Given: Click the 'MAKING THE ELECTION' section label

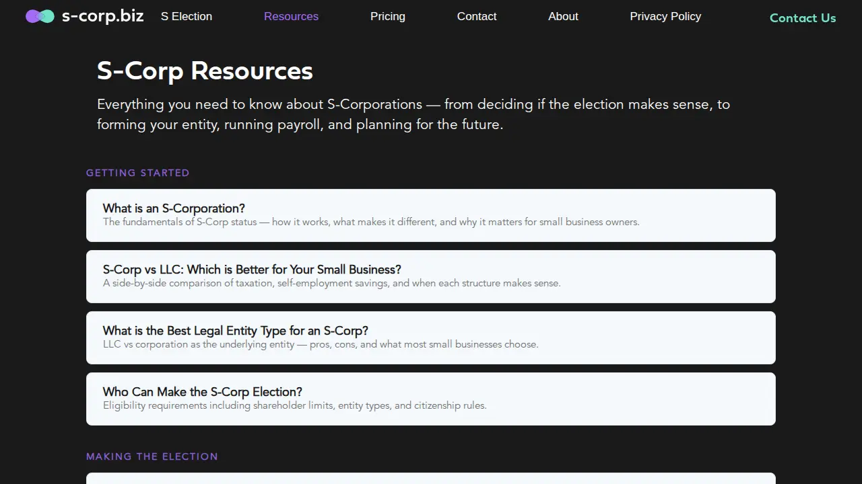Looking at the screenshot, I should point(152,456).
